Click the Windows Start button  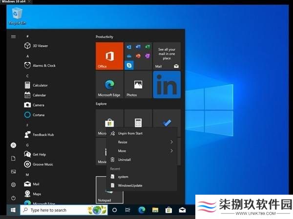tap(13, 210)
